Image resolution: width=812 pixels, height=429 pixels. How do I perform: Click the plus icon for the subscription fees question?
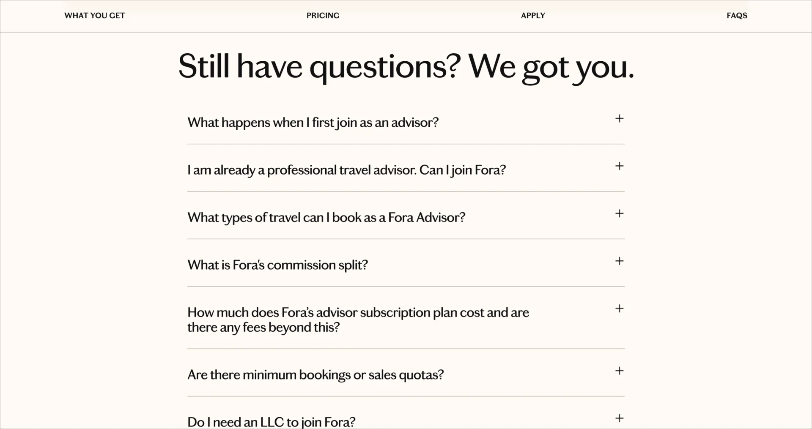(619, 309)
